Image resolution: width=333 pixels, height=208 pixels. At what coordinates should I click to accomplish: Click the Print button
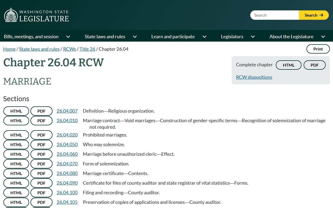pos(318,49)
